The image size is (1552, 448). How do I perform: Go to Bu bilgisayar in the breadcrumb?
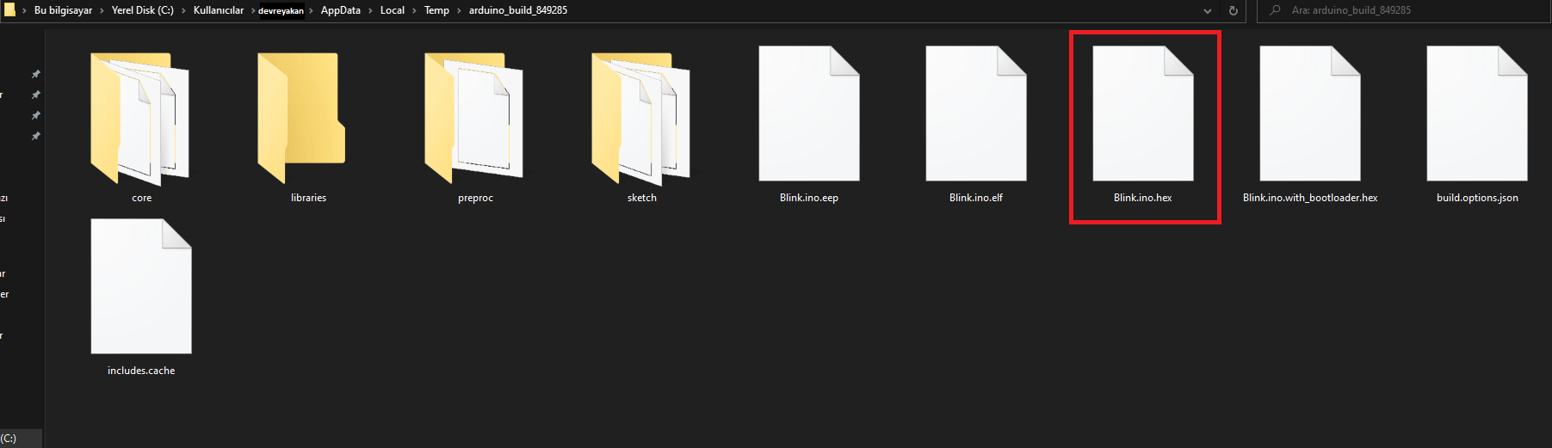(63, 10)
